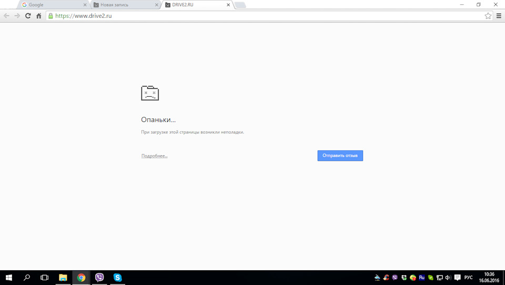Open the Chrome hamburger menu
Viewport: 505px width, 285px height.
tap(499, 16)
